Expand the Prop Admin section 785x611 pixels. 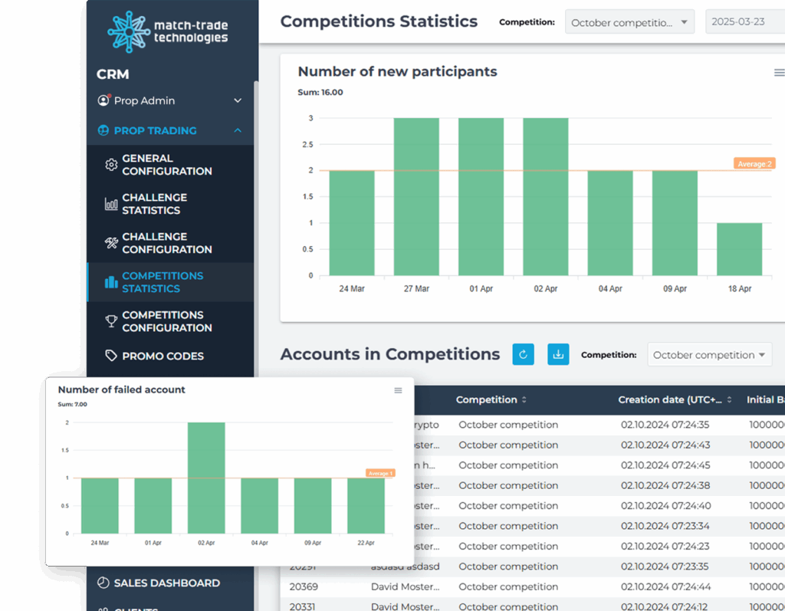[238, 100]
